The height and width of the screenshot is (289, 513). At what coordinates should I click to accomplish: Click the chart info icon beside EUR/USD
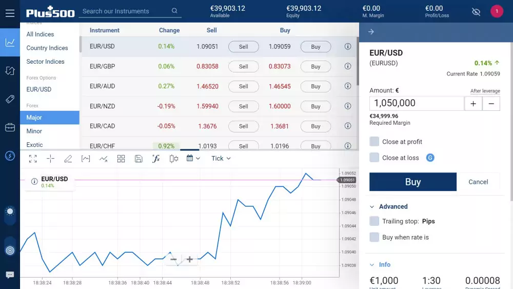coord(34,181)
